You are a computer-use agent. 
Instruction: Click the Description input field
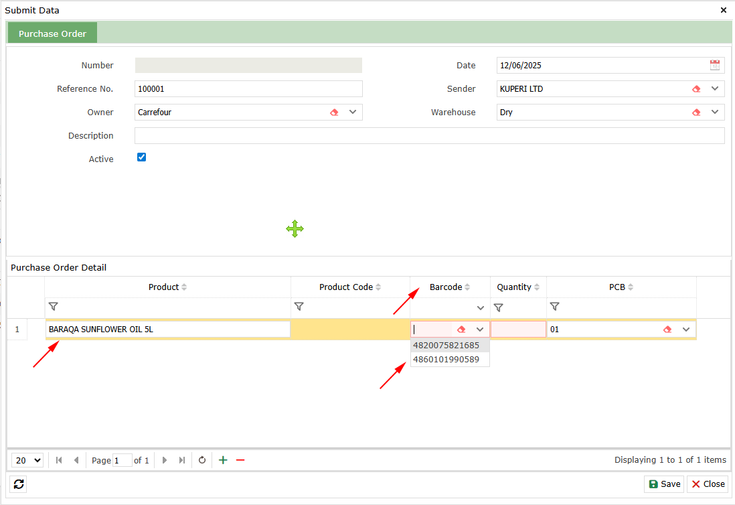[x=429, y=136]
